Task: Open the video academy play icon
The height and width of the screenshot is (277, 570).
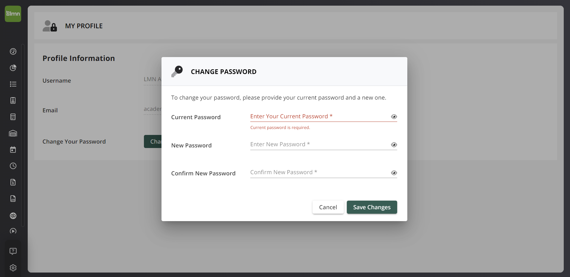Action: click(13, 231)
